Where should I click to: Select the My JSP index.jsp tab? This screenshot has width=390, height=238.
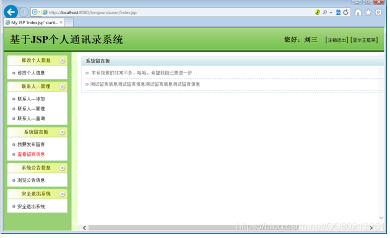point(34,23)
